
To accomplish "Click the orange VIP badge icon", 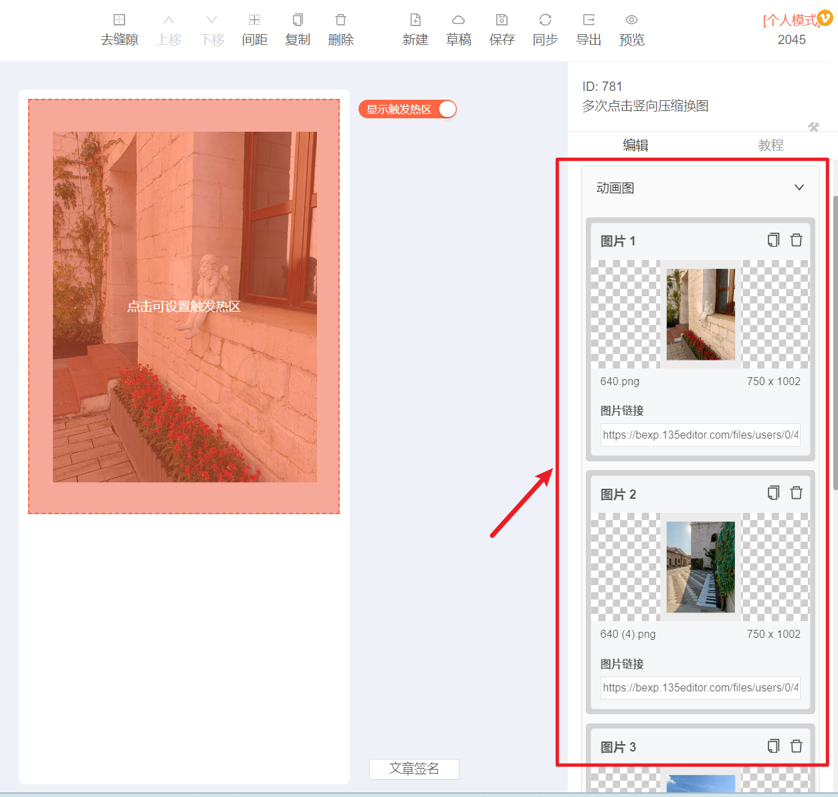I will pyautogui.click(x=825, y=18).
